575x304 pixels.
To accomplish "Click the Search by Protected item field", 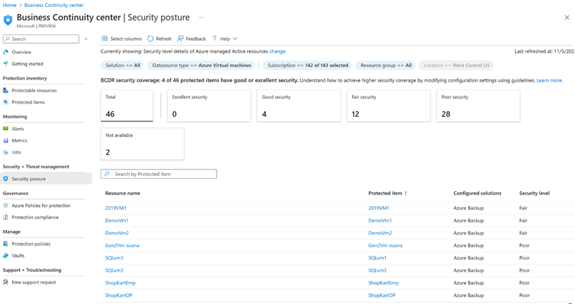I will [x=159, y=174].
